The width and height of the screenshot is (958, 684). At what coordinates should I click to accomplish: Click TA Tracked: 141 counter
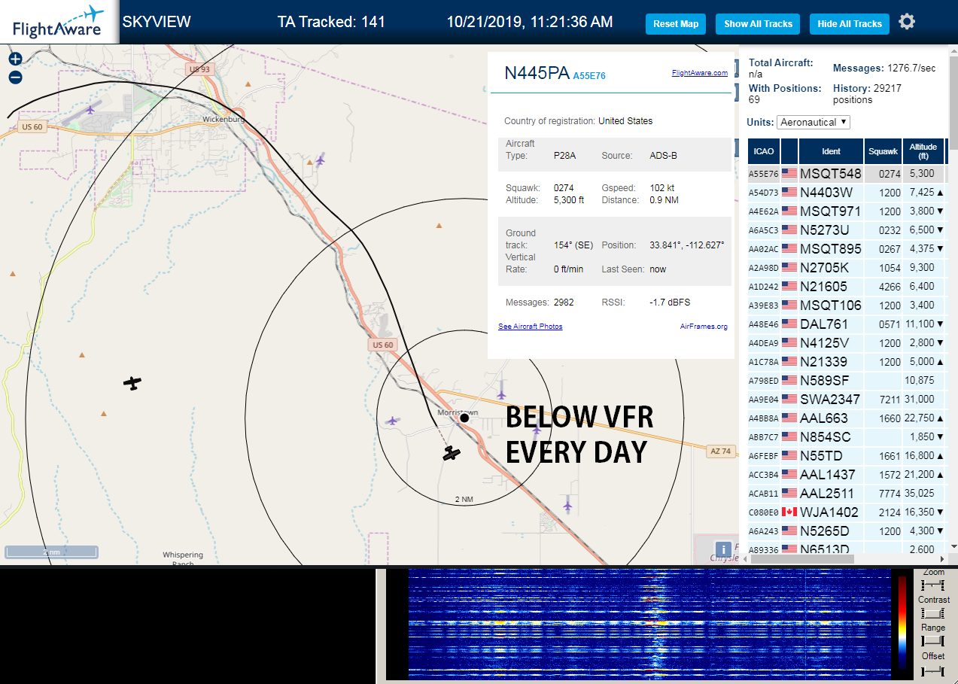[331, 22]
